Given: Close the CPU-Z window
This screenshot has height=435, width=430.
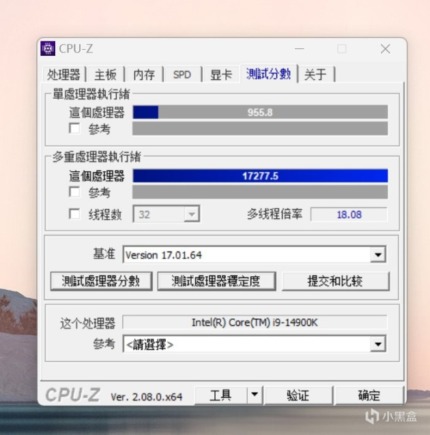Looking at the screenshot, I should click(x=385, y=49).
